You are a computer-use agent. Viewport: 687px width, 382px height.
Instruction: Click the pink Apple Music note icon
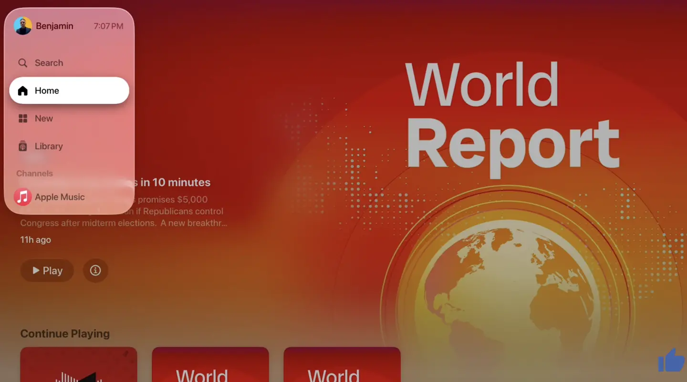click(22, 196)
